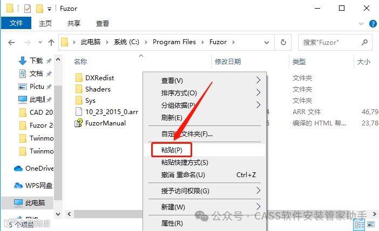Switch to the 共享 ribbon tab

click(x=74, y=23)
